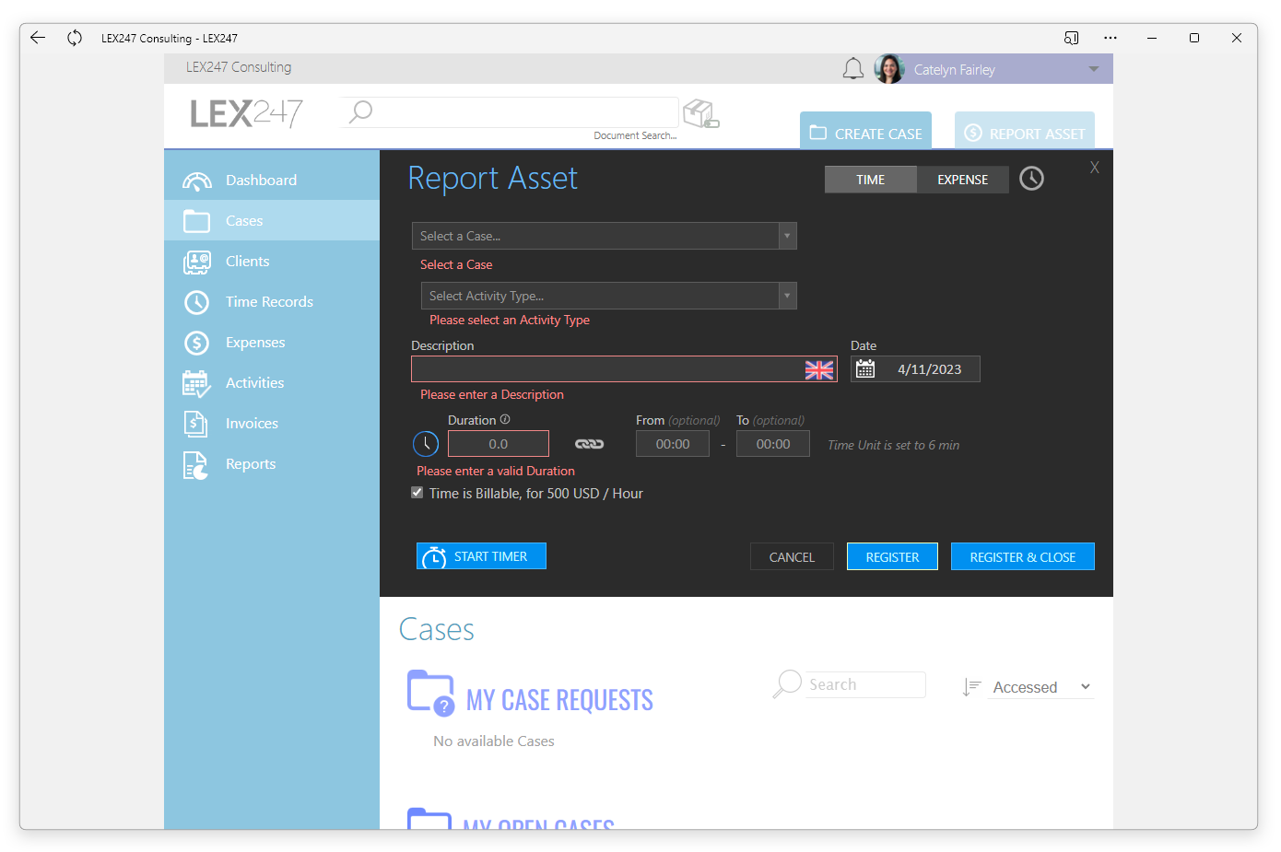The height and width of the screenshot is (852, 1281).
Task: Click the Cases search magnifier icon
Action: (787, 684)
